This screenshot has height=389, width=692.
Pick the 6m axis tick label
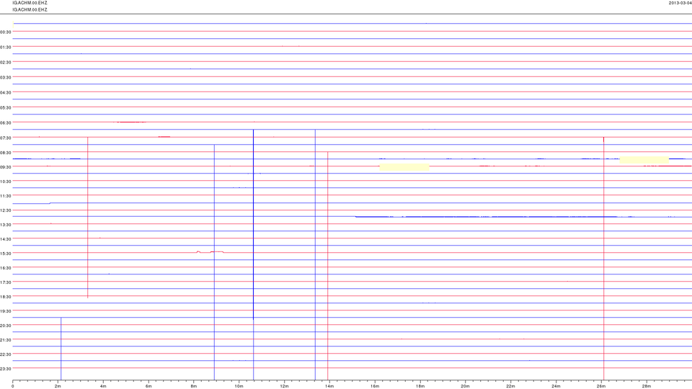148,386
